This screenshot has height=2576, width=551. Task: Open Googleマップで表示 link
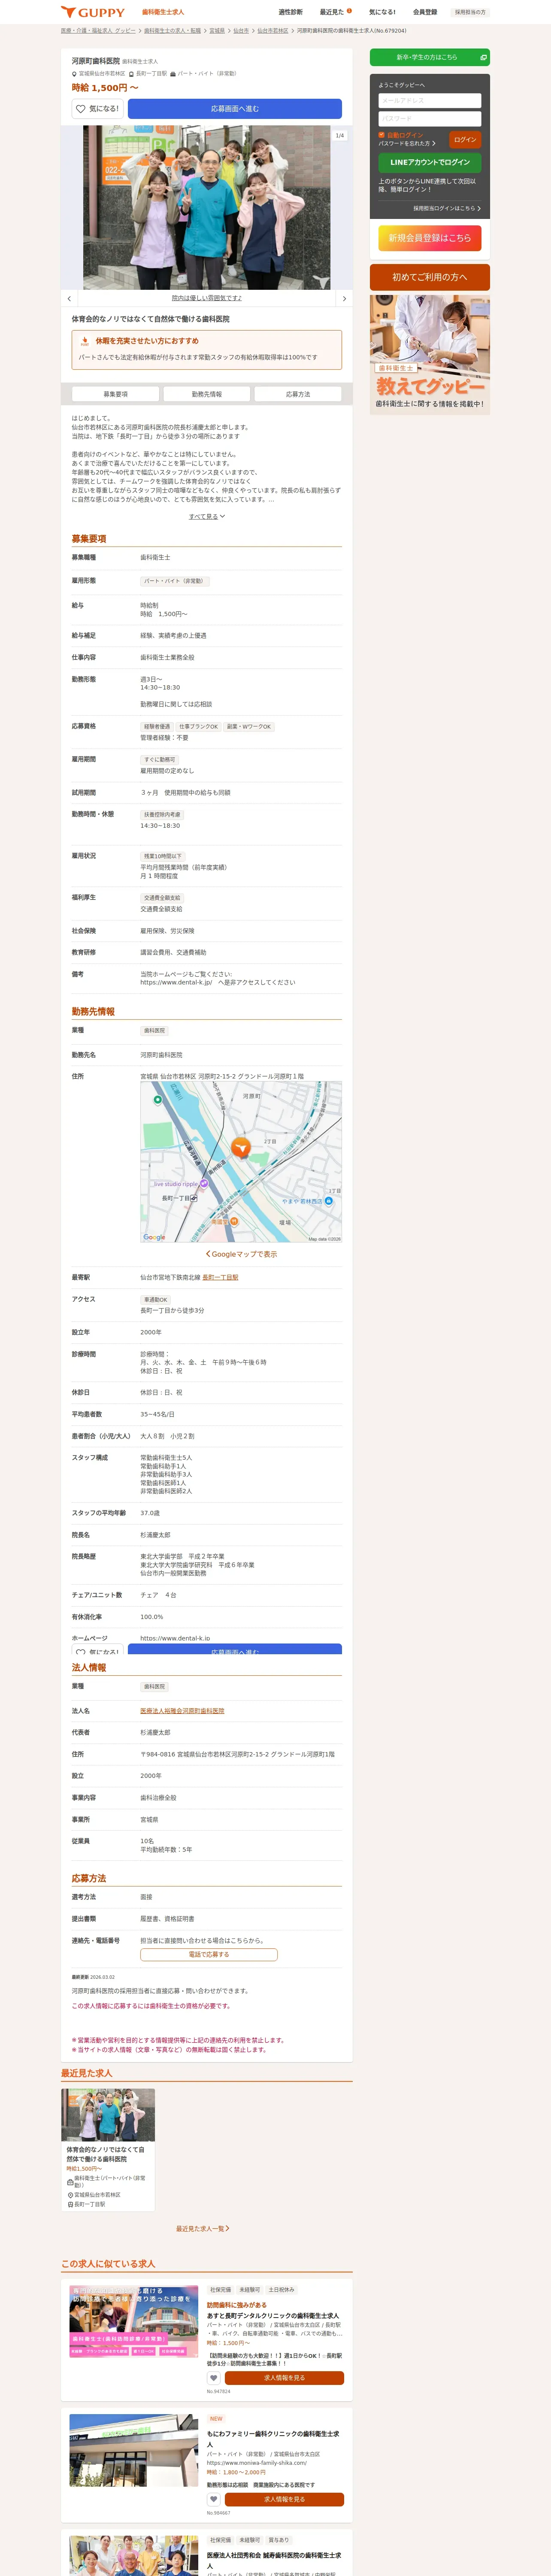(241, 1254)
